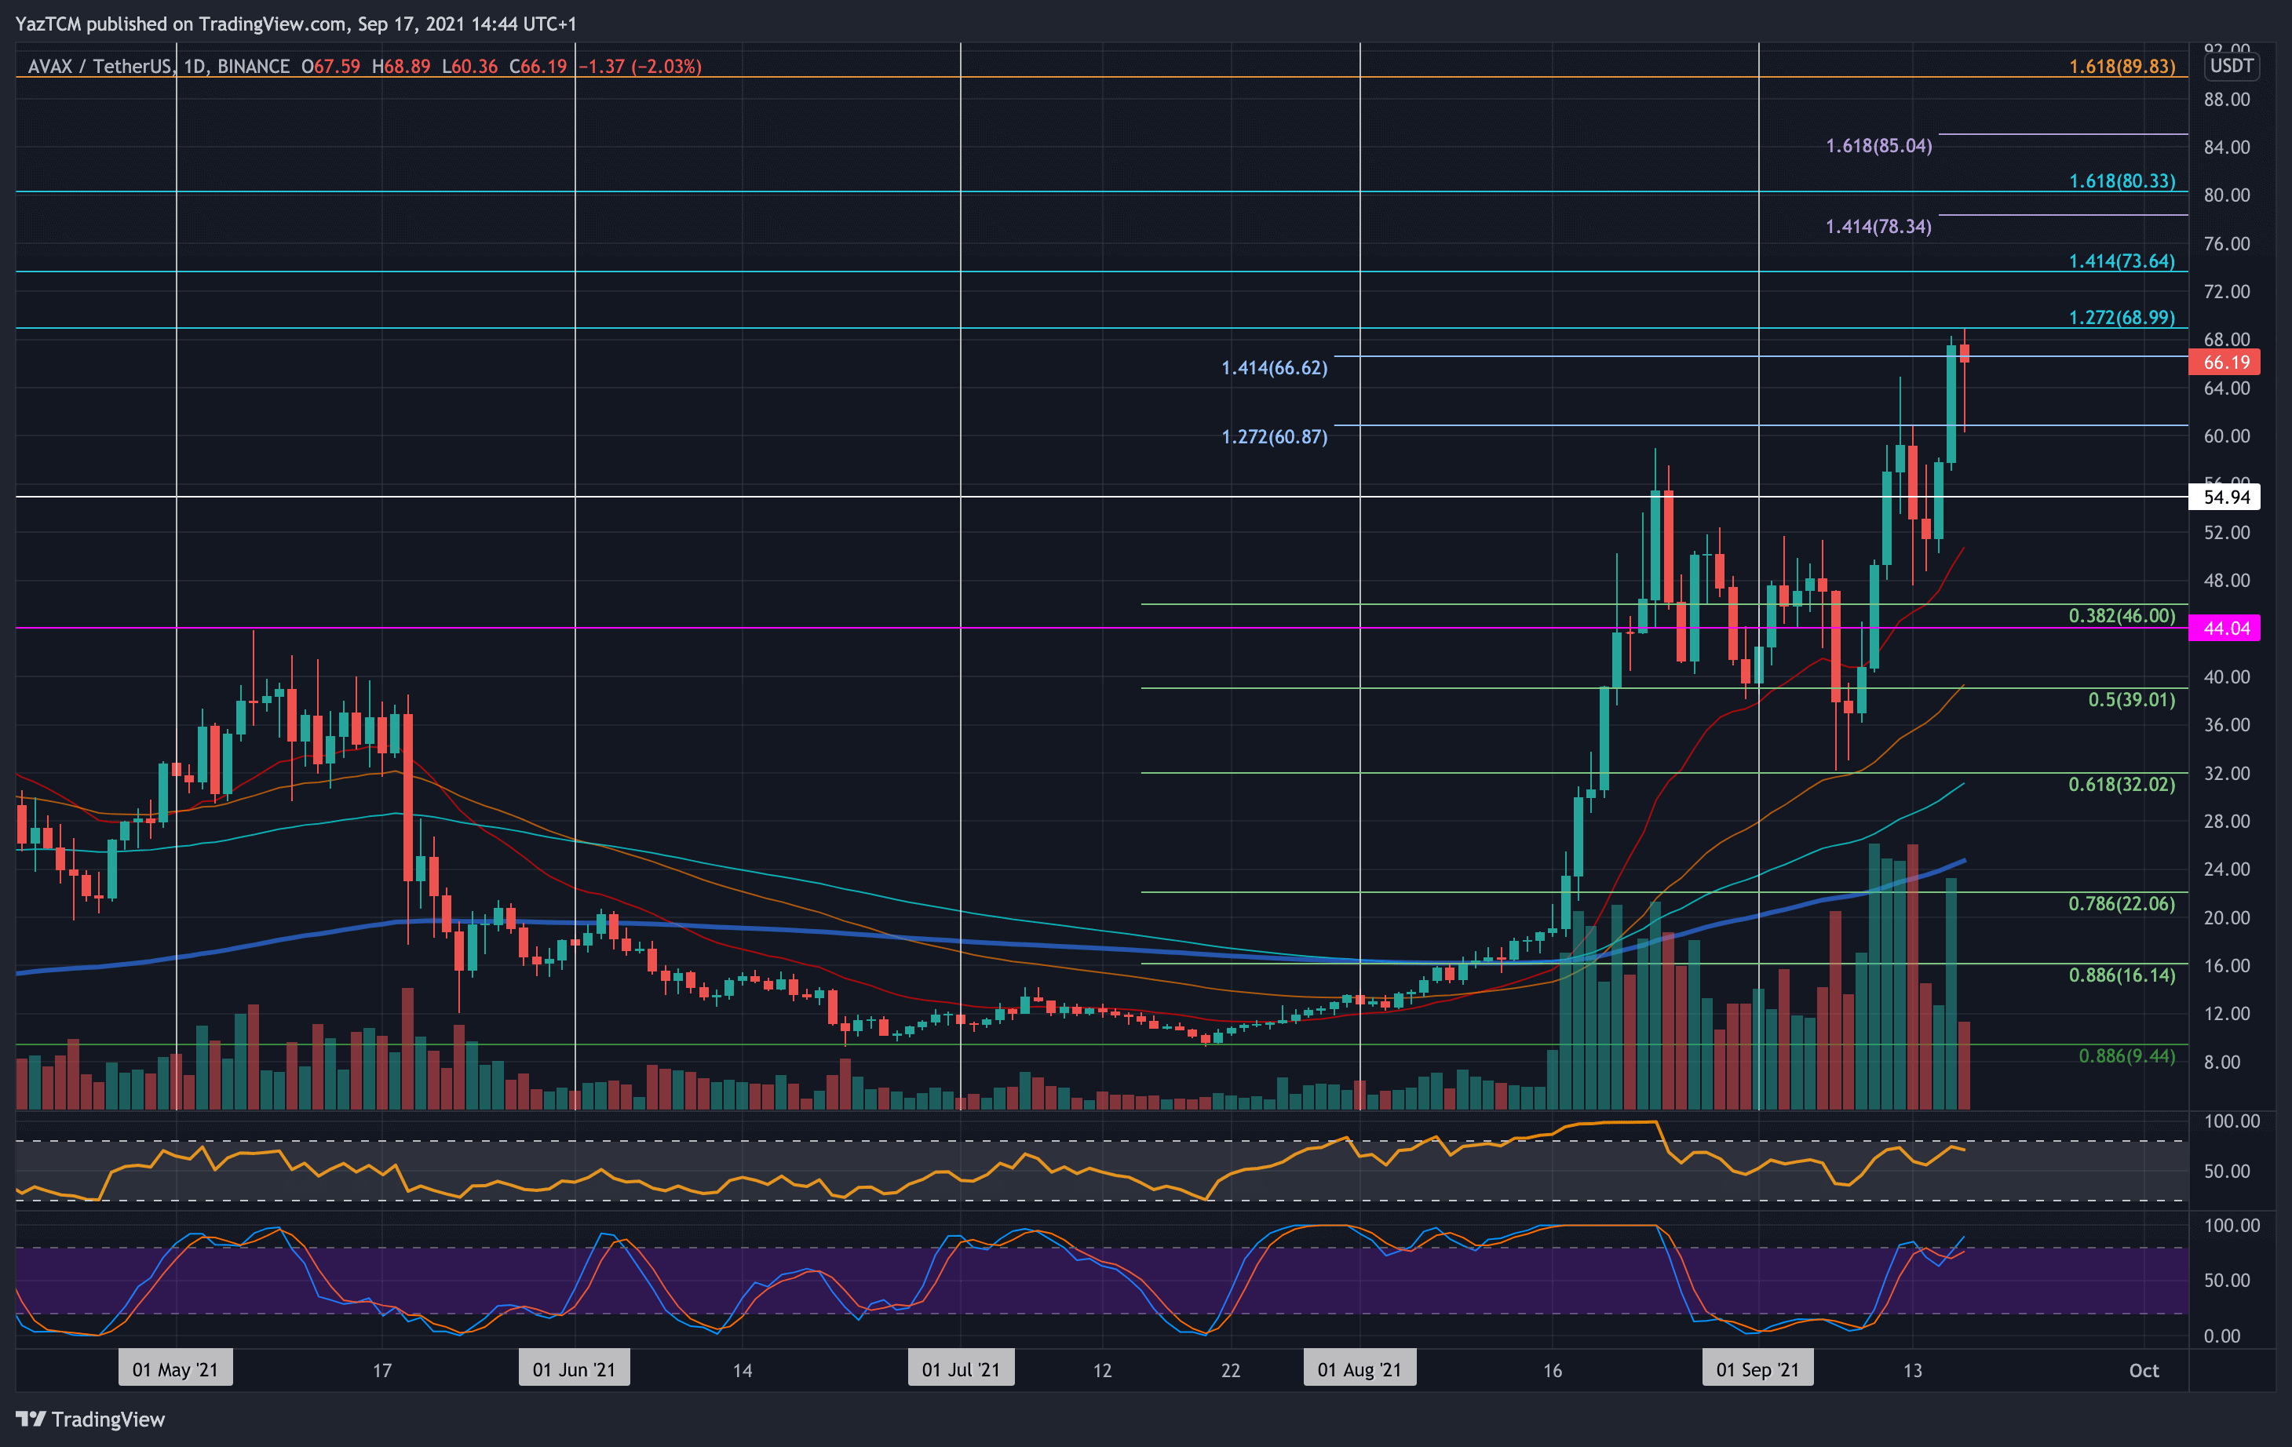Toggle the USDT price scale unit
The image size is (2292, 1447).
click(x=2232, y=67)
